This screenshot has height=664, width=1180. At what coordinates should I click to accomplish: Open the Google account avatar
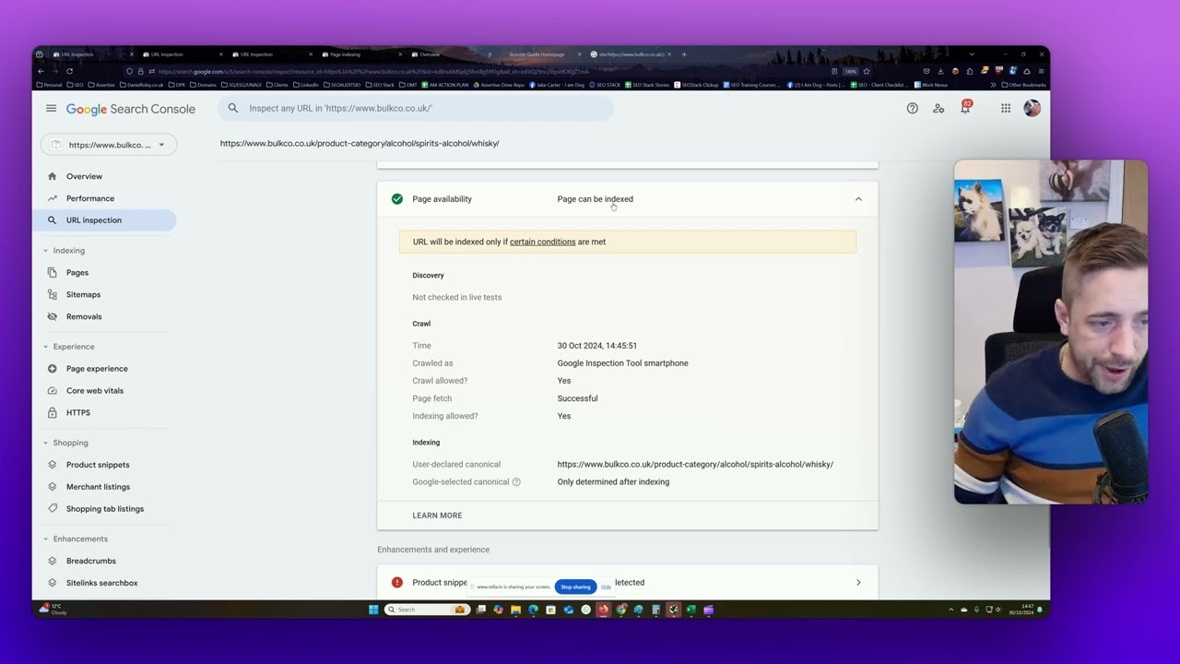click(1032, 108)
